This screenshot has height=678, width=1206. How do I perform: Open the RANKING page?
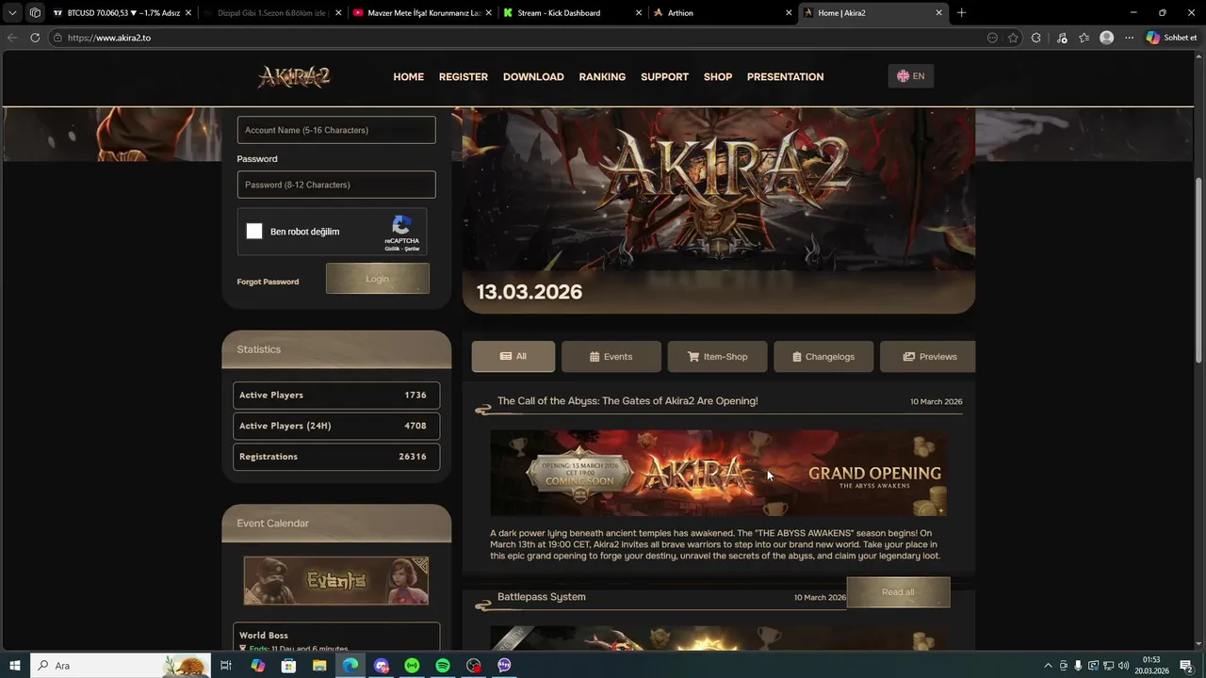point(602,77)
